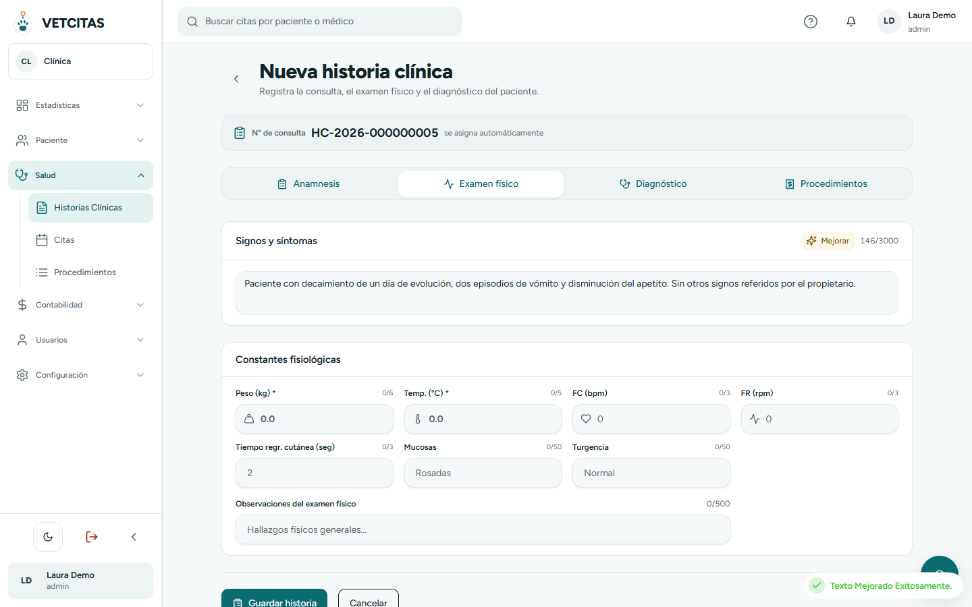Click the Mejorar AI sparkle button

click(828, 241)
